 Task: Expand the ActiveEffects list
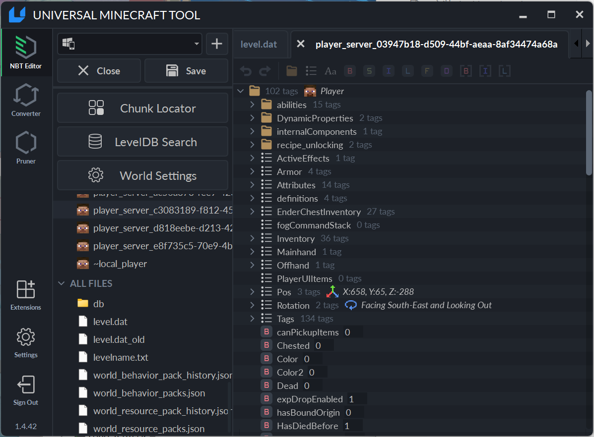click(x=252, y=158)
